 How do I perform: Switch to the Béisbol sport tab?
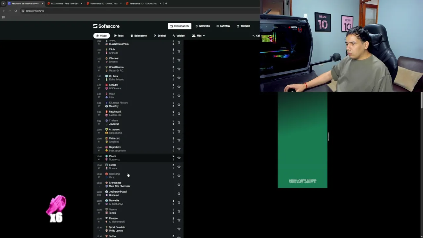point(160,36)
